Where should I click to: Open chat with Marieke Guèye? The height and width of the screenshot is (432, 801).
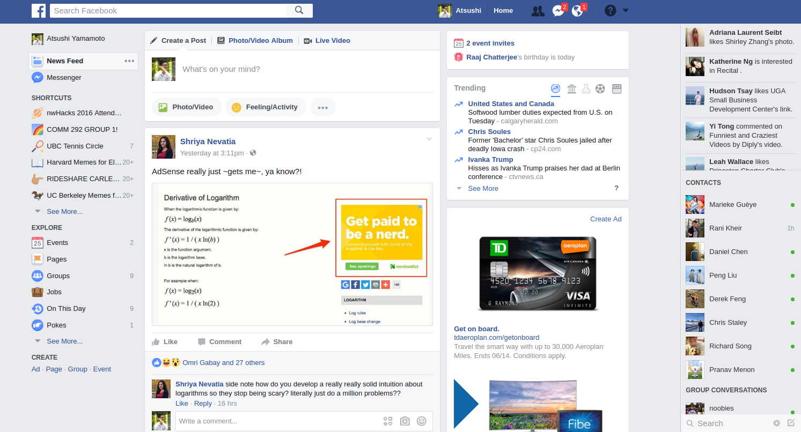(x=740, y=205)
